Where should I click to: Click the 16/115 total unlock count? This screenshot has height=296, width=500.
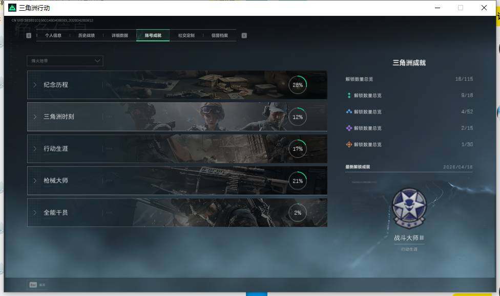pos(464,79)
